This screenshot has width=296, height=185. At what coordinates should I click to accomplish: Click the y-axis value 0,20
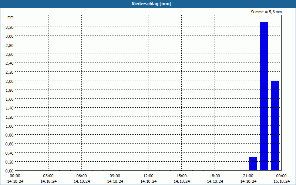10,162
